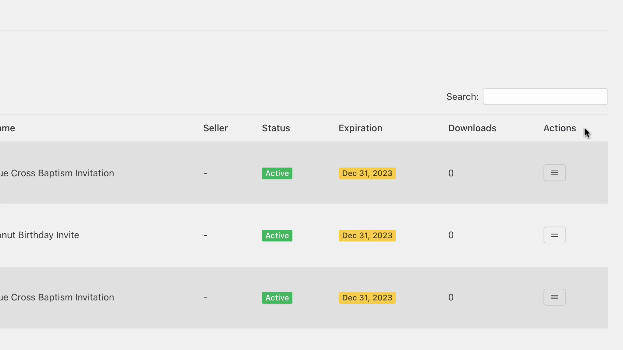
Task: Sort table by Downloads column header
Action: click(x=472, y=128)
